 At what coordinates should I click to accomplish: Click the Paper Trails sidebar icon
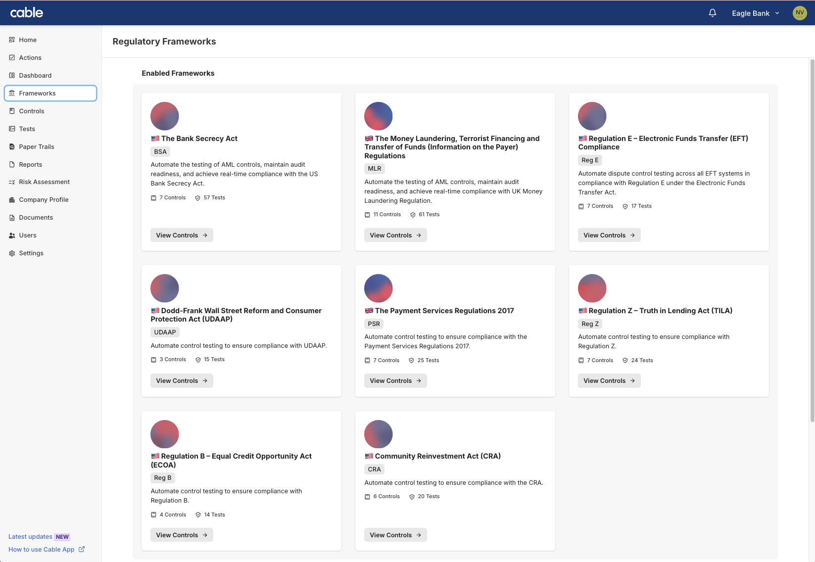pos(12,147)
